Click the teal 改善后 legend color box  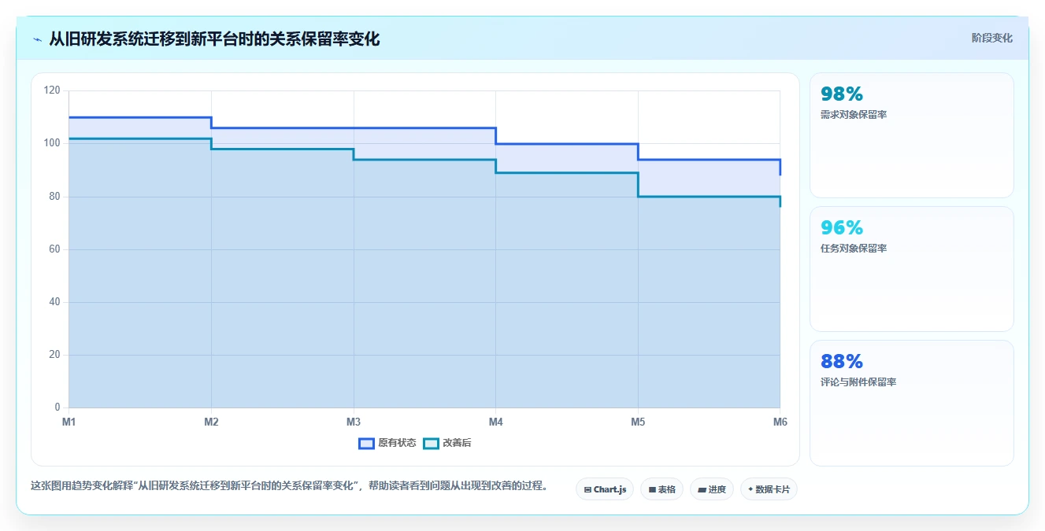431,443
